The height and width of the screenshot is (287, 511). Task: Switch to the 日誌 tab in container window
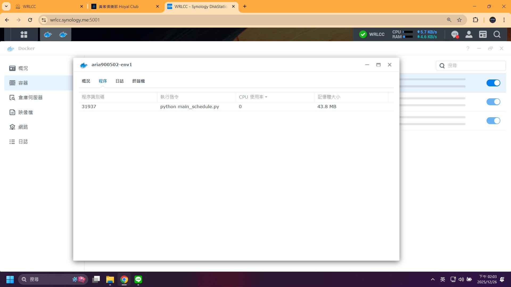tap(119, 81)
